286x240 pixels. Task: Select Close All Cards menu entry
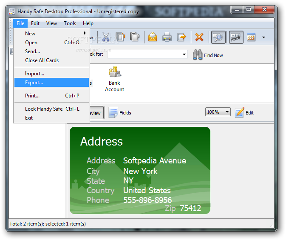[51, 60]
